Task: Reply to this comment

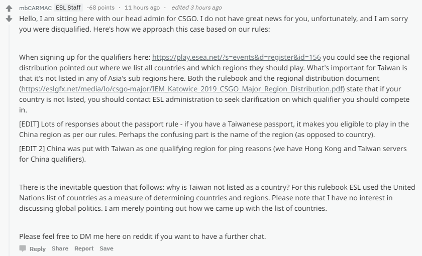Action: 38,249
